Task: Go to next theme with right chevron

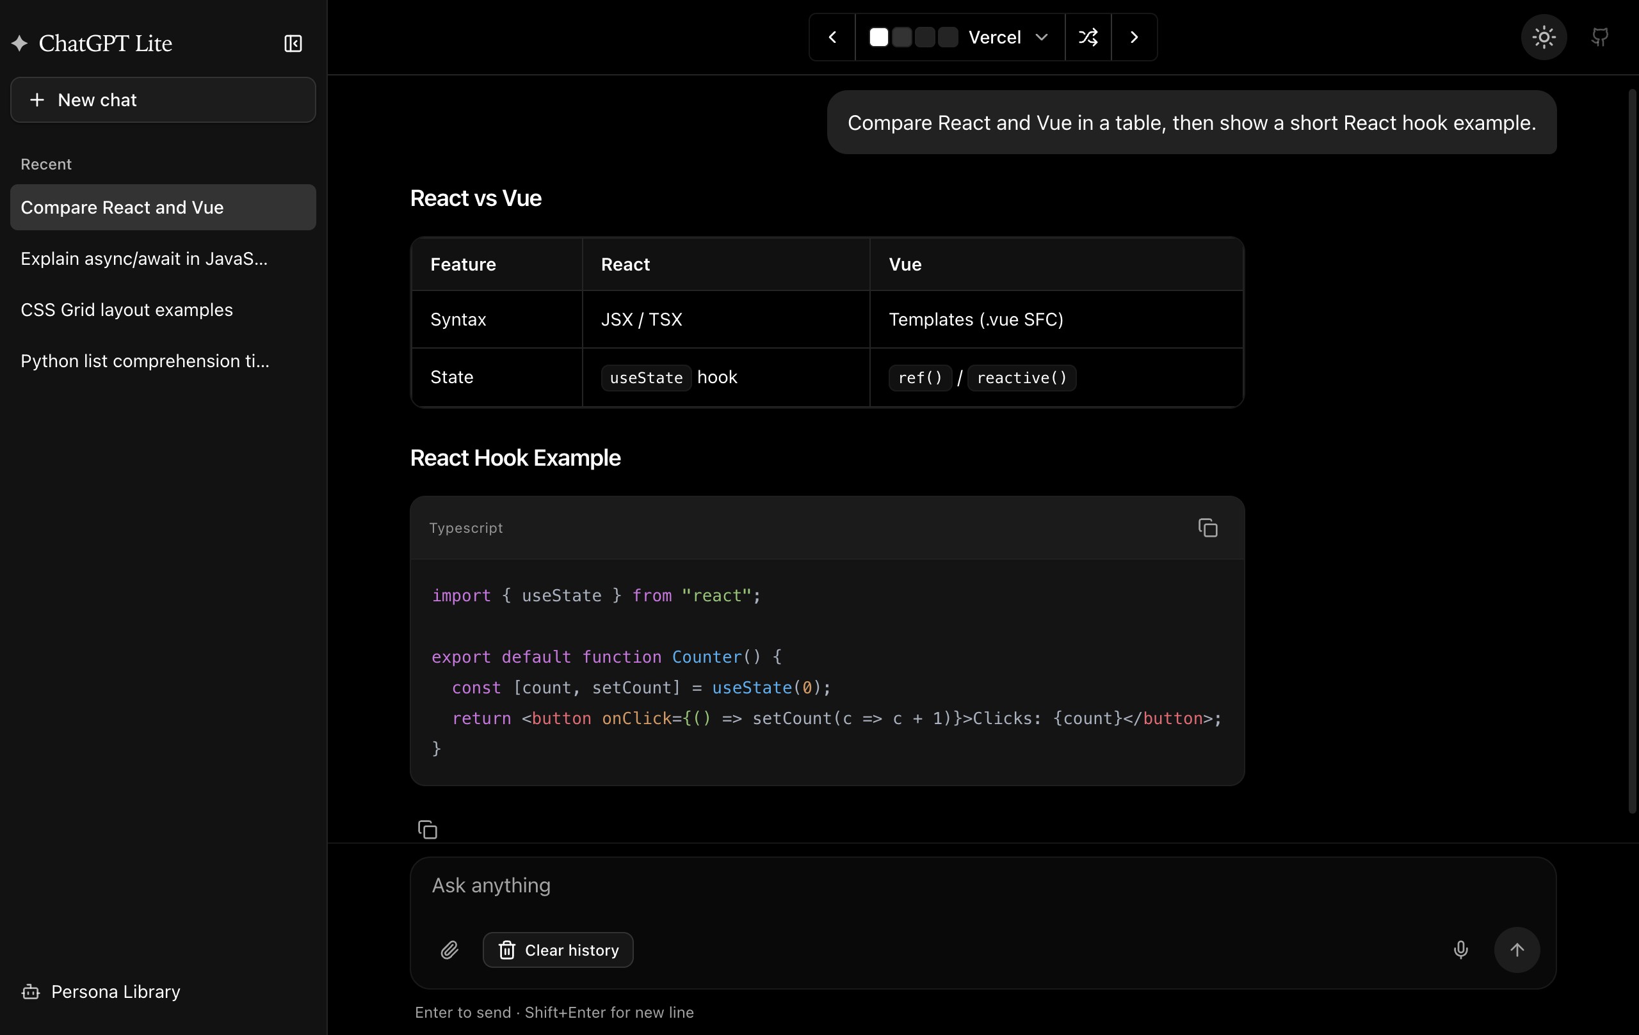Action: coord(1134,37)
